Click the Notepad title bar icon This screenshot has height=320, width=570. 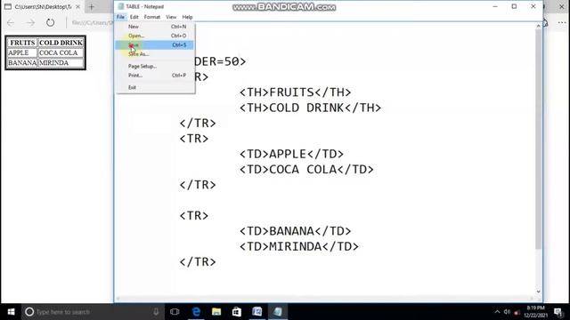(x=121, y=6)
